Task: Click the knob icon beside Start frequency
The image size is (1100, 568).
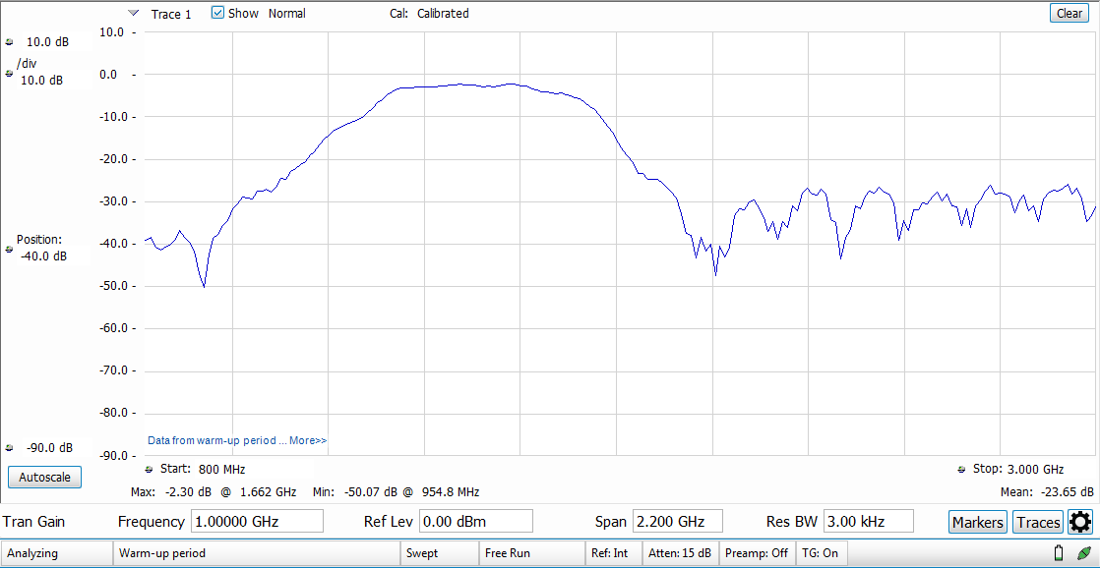Action: pos(150,470)
